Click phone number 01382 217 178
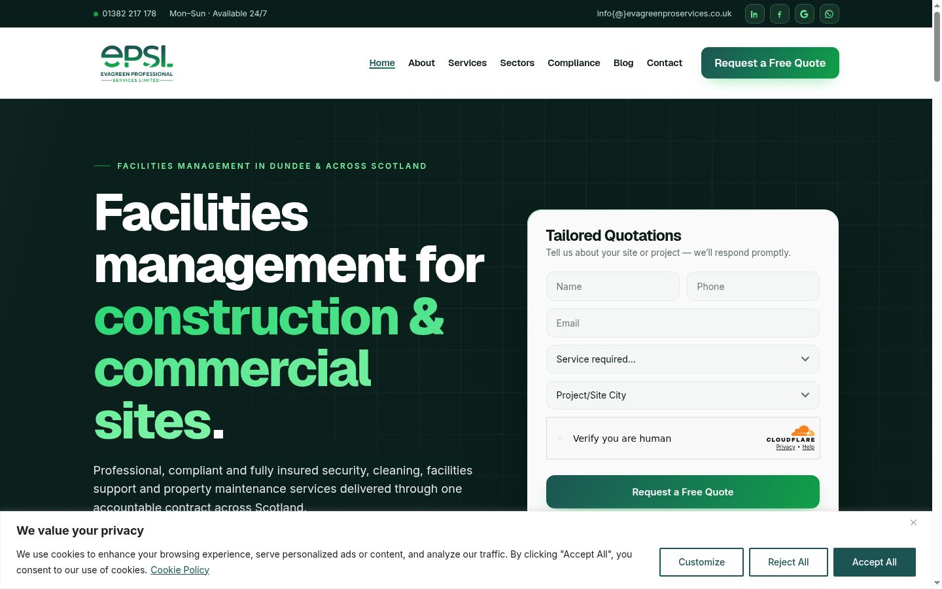The image size is (942, 589). (x=129, y=14)
